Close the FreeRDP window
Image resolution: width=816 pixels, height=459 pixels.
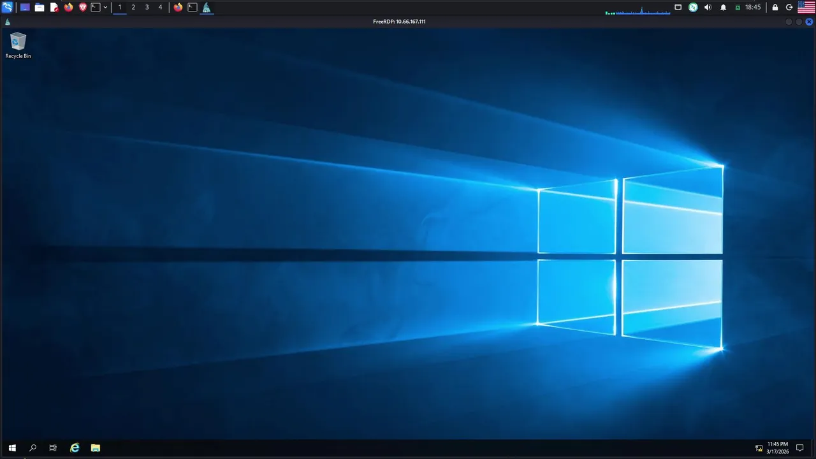[x=809, y=22]
